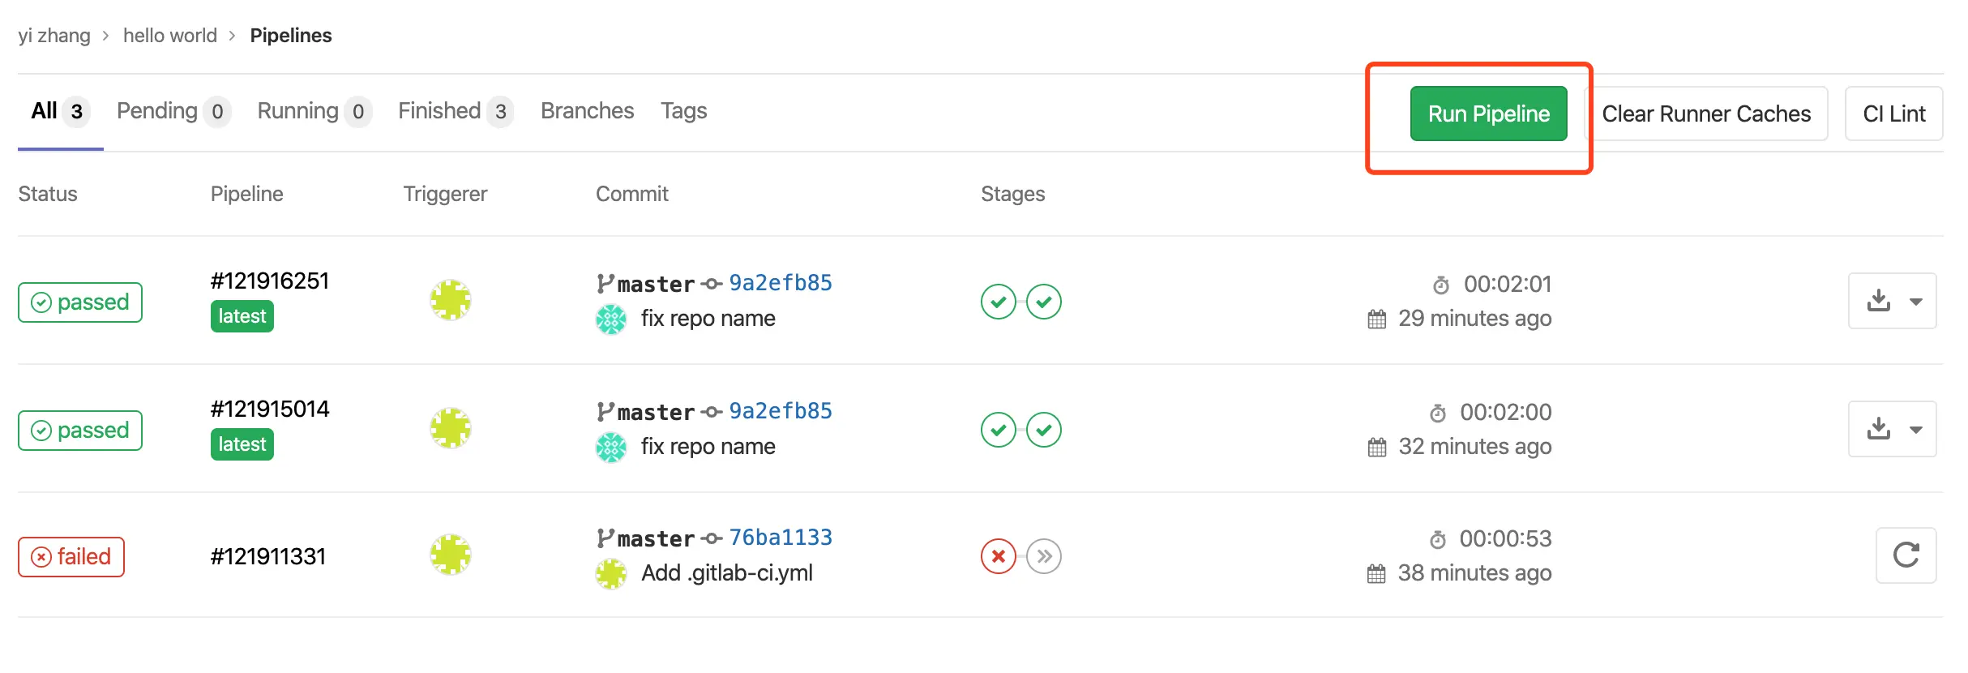Click the triggerer avatar for pipeline #121911331
This screenshot has height=673, width=1968.
coord(451,555)
